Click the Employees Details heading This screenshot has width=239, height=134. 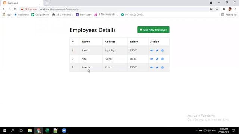(x=93, y=30)
